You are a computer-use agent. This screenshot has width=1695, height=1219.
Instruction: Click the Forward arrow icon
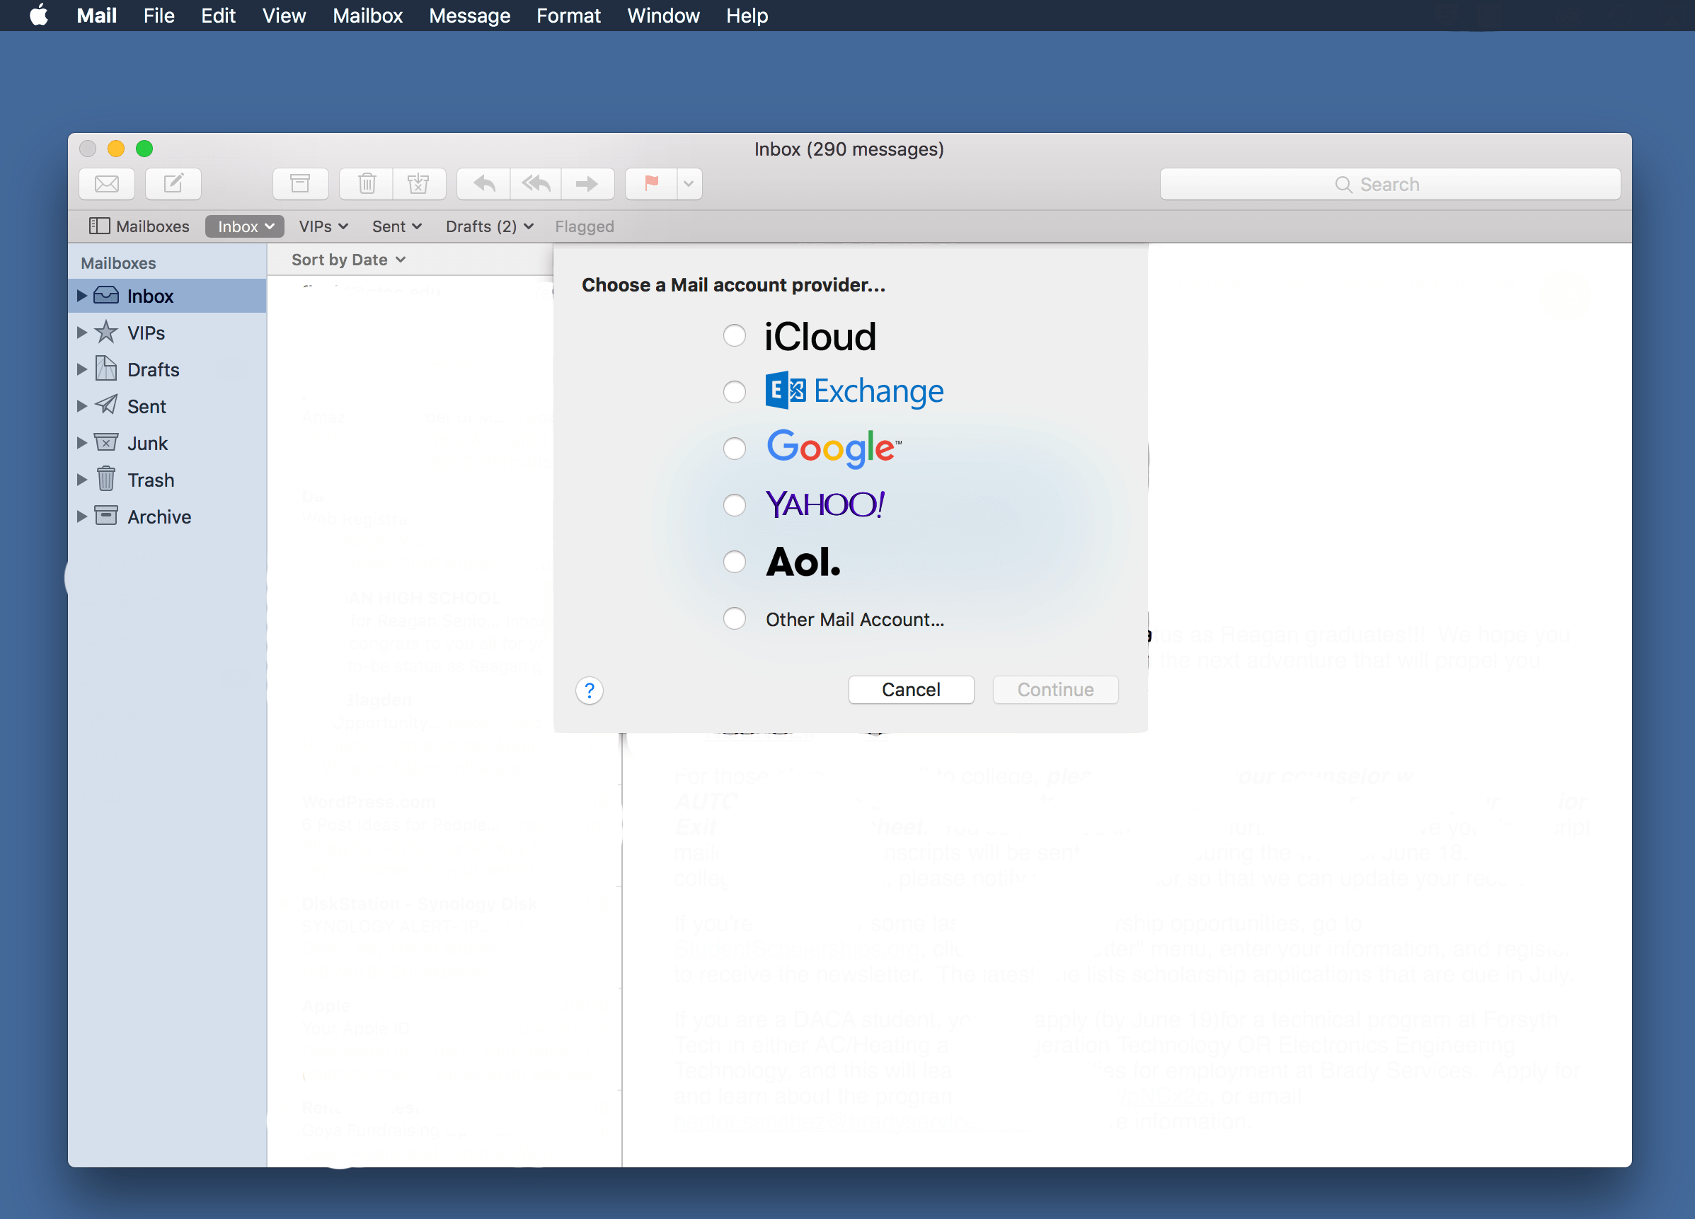[588, 184]
